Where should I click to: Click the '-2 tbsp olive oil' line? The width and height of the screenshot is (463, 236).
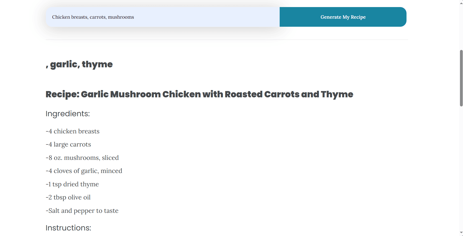68,197
